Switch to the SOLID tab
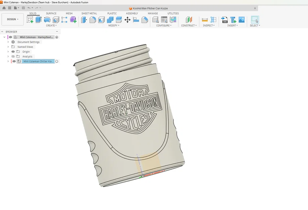The image size is (308, 210). tap(33, 13)
